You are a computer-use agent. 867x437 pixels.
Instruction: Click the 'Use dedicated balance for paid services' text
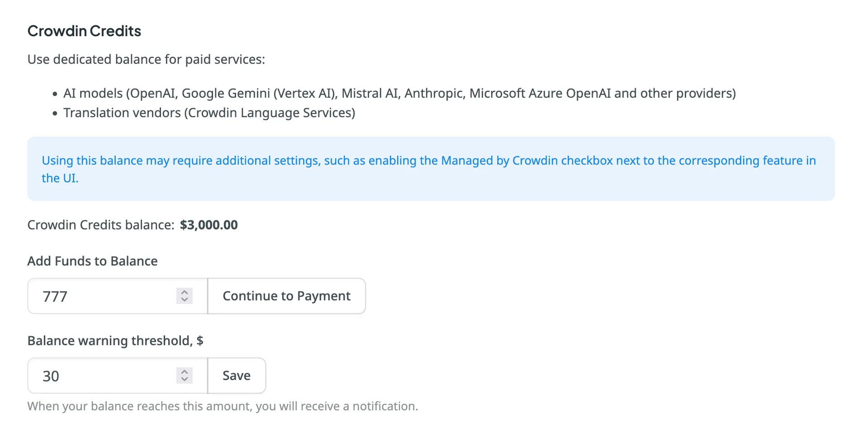tap(146, 59)
